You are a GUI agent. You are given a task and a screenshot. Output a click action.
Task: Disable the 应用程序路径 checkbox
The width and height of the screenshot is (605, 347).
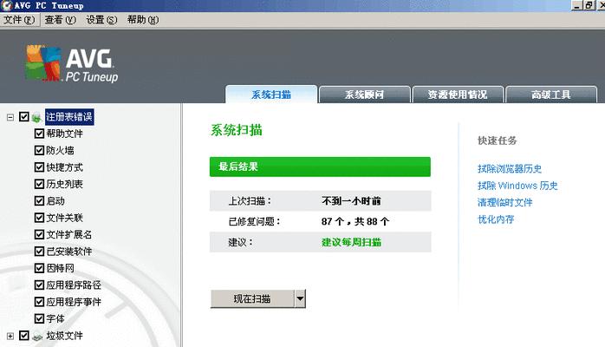point(39,285)
